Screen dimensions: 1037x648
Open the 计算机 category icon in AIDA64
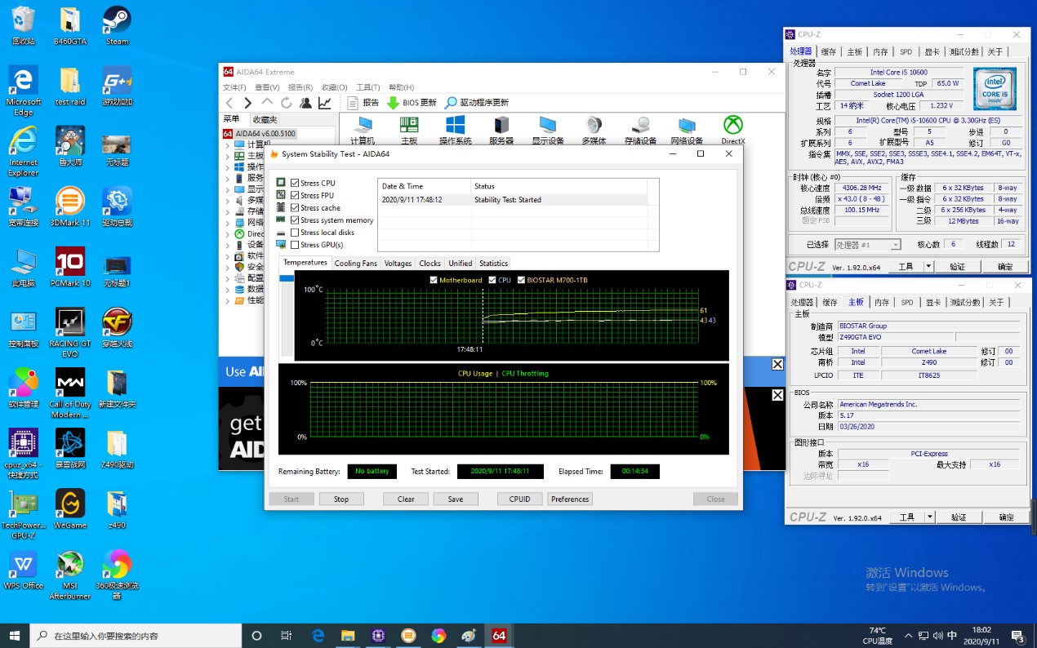(x=363, y=130)
